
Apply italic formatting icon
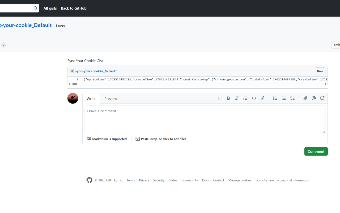pyautogui.click(x=237, y=98)
